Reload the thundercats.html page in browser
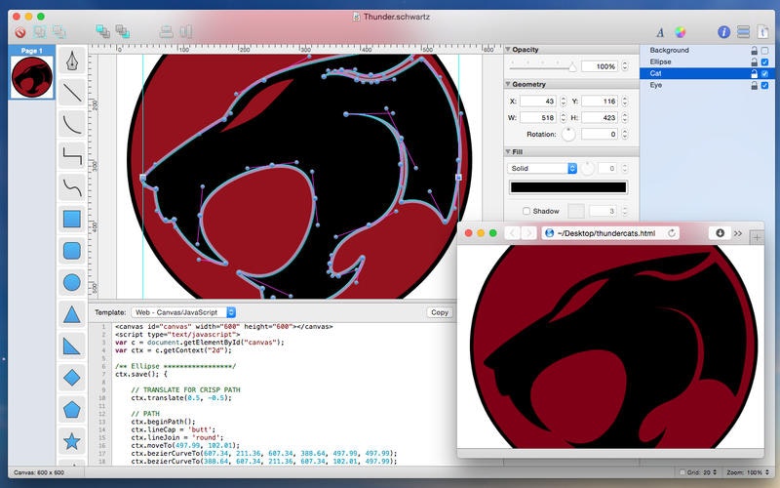 click(672, 233)
